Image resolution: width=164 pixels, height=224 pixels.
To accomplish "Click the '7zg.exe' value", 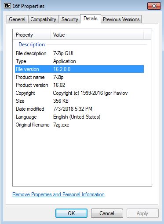I will 61,125.
